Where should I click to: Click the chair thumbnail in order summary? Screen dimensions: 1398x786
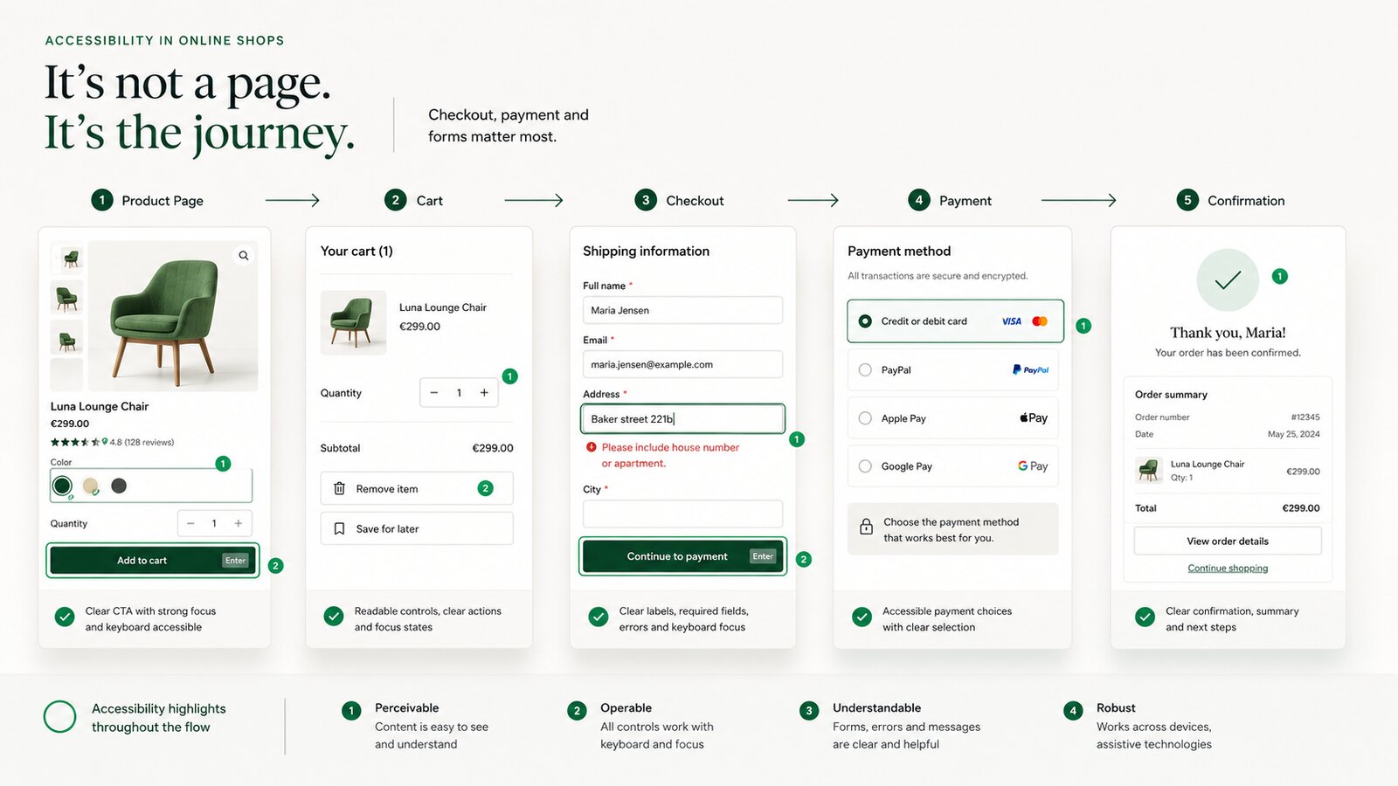pyautogui.click(x=1148, y=470)
